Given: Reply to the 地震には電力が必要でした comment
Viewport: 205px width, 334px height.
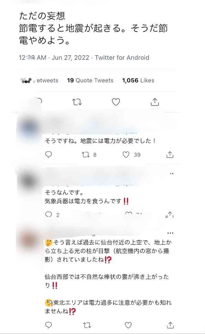Looking at the screenshot, I should click(x=48, y=154).
